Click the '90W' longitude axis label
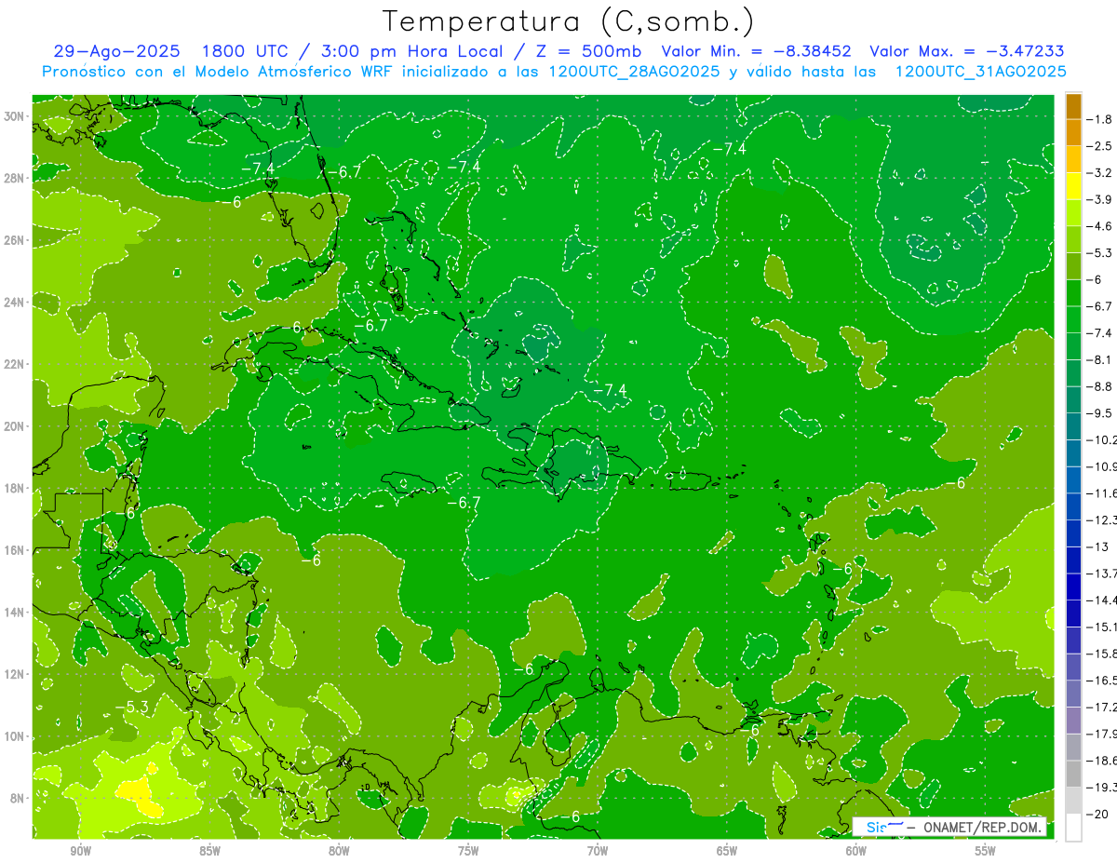The image size is (1117, 863). (x=81, y=851)
